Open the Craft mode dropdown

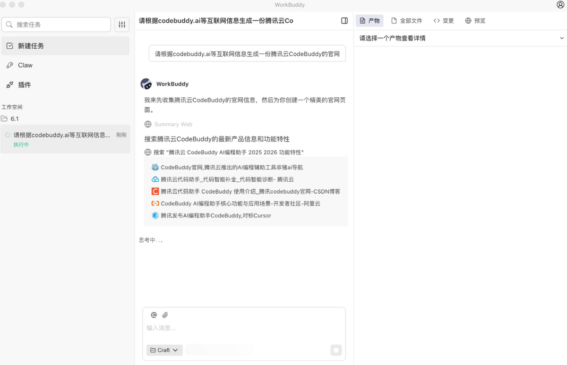(x=164, y=350)
